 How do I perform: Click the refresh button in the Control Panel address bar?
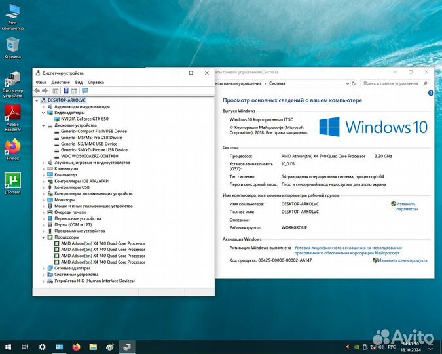point(353,83)
